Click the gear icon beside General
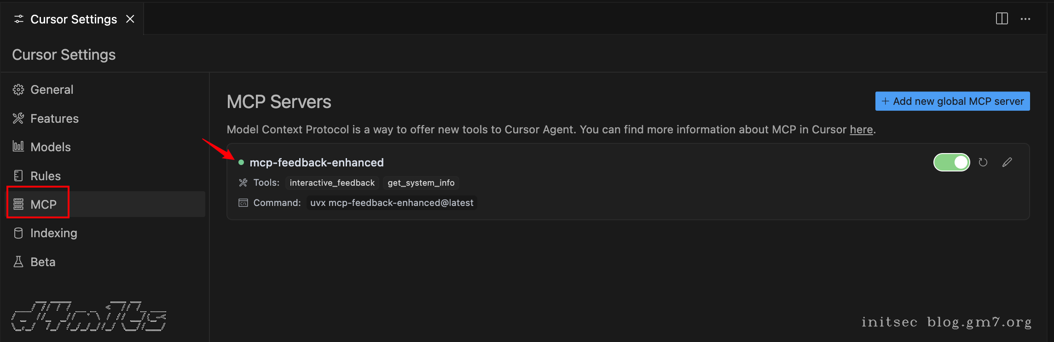 (x=18, y=90)
